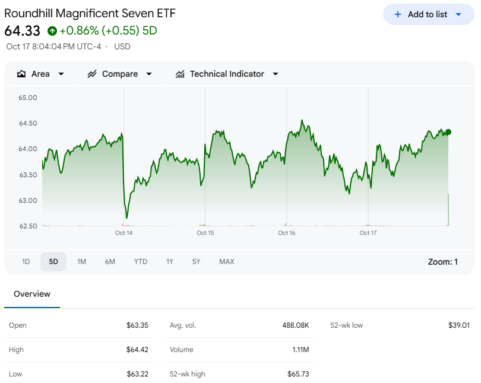Click the Volume value 1.11M
The image size is (481, 383).
(300, 350)
